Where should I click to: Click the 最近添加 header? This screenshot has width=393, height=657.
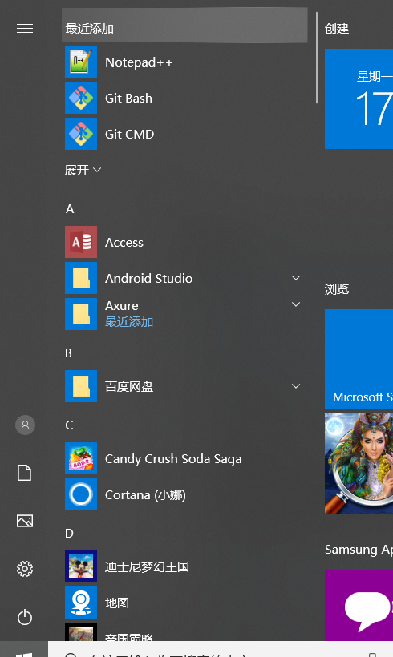[x=184, y=26]
